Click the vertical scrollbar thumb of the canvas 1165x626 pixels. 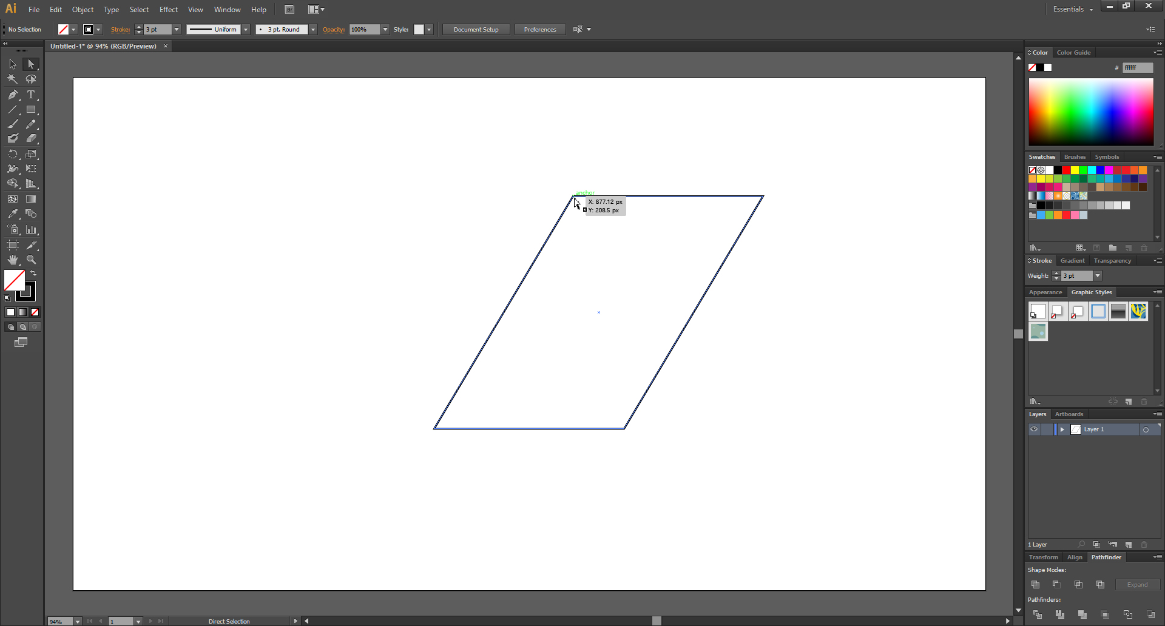pyautogui.click(x=1018, y=334)
